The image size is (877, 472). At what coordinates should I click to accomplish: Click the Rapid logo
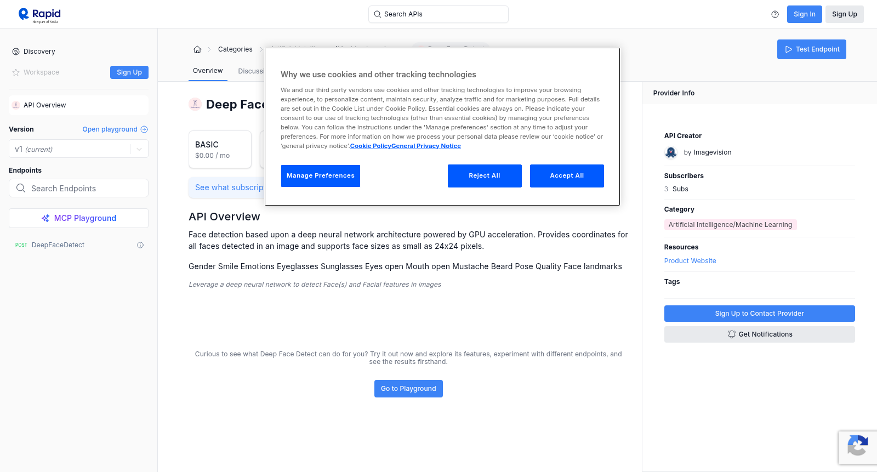[39, 15]
